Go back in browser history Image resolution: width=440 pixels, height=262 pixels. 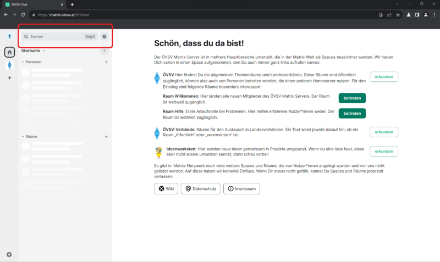[x=6, y=15]
